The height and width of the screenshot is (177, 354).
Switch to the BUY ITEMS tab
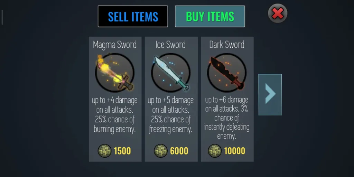point(210,16)
